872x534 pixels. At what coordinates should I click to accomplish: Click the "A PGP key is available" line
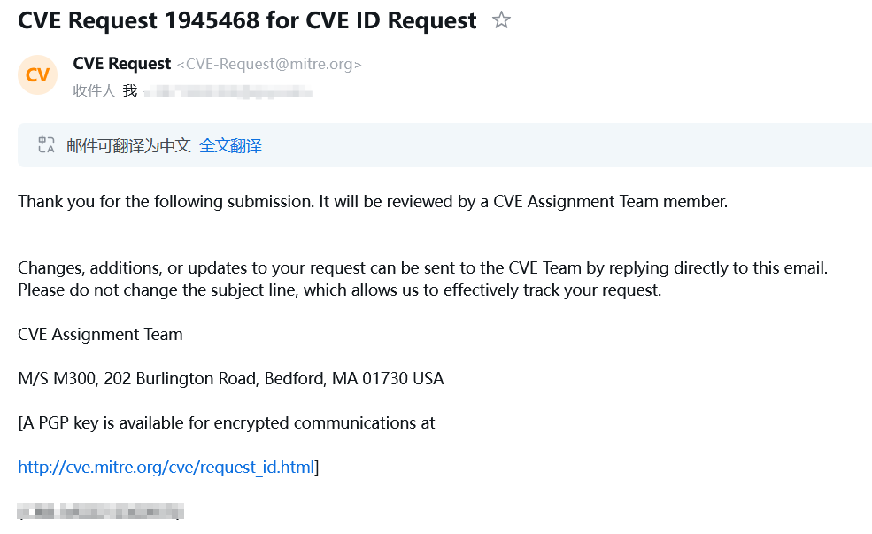(227, 422)
